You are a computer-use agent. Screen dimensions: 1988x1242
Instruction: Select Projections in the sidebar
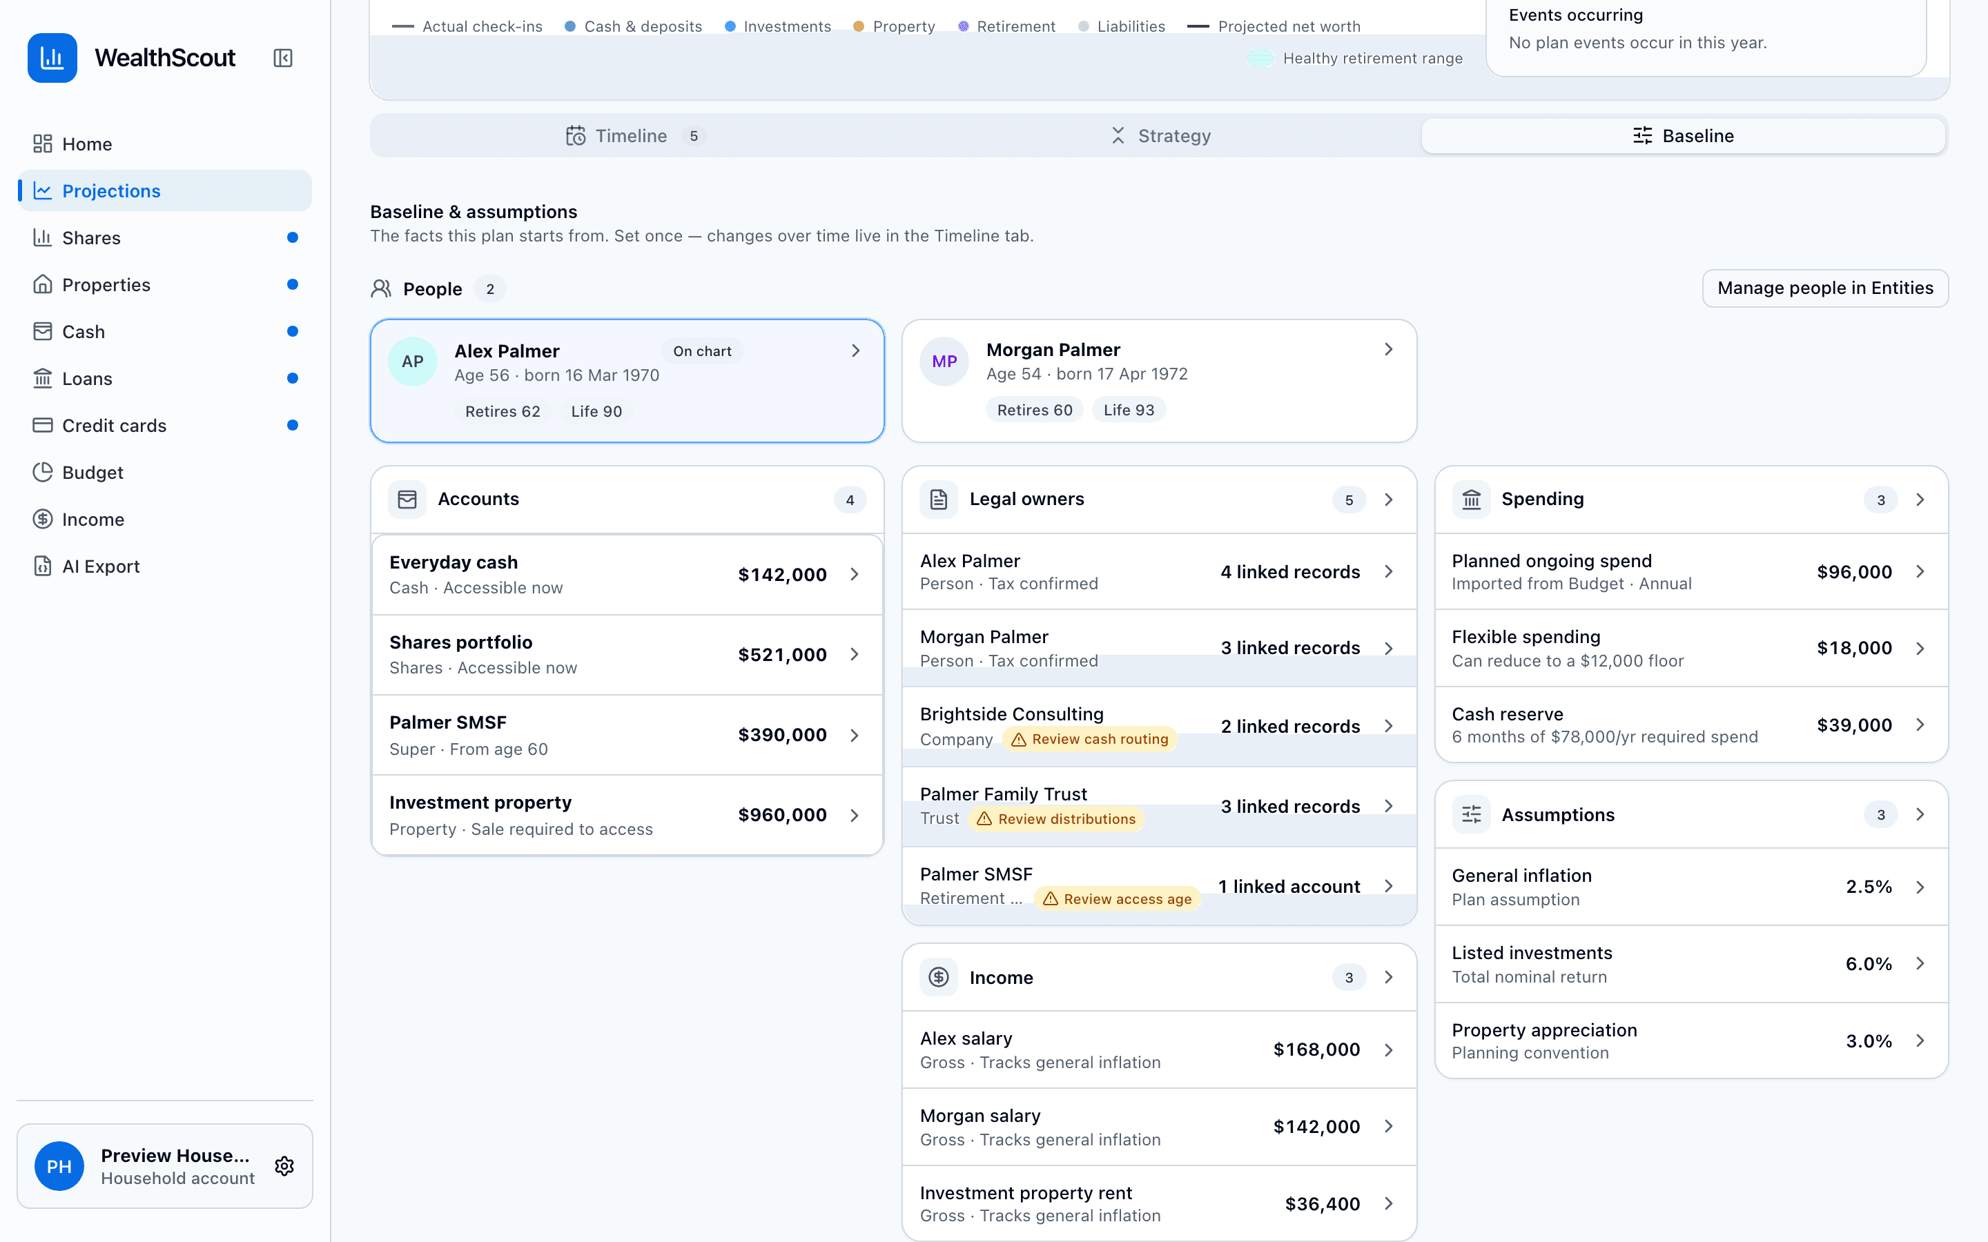coord(164,190)
